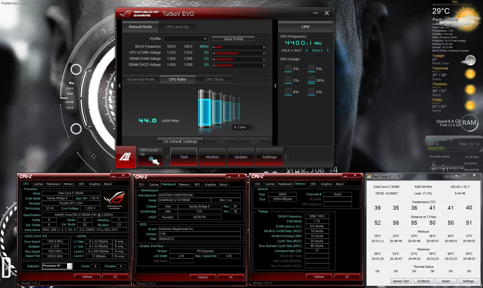Click OK in Mainboard CPU-Z window

(231, 277)
